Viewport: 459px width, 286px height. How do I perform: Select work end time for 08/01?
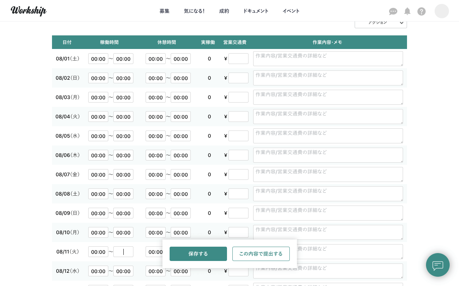click(123, 59)
